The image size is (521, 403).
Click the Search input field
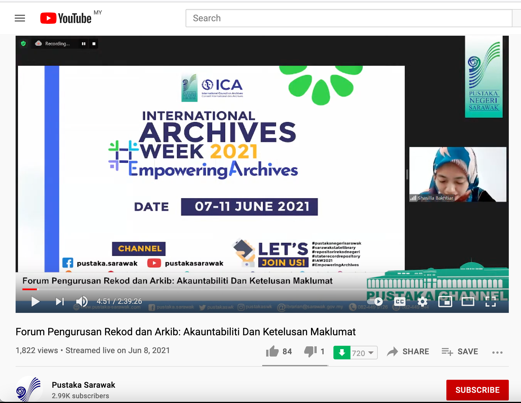349,18
